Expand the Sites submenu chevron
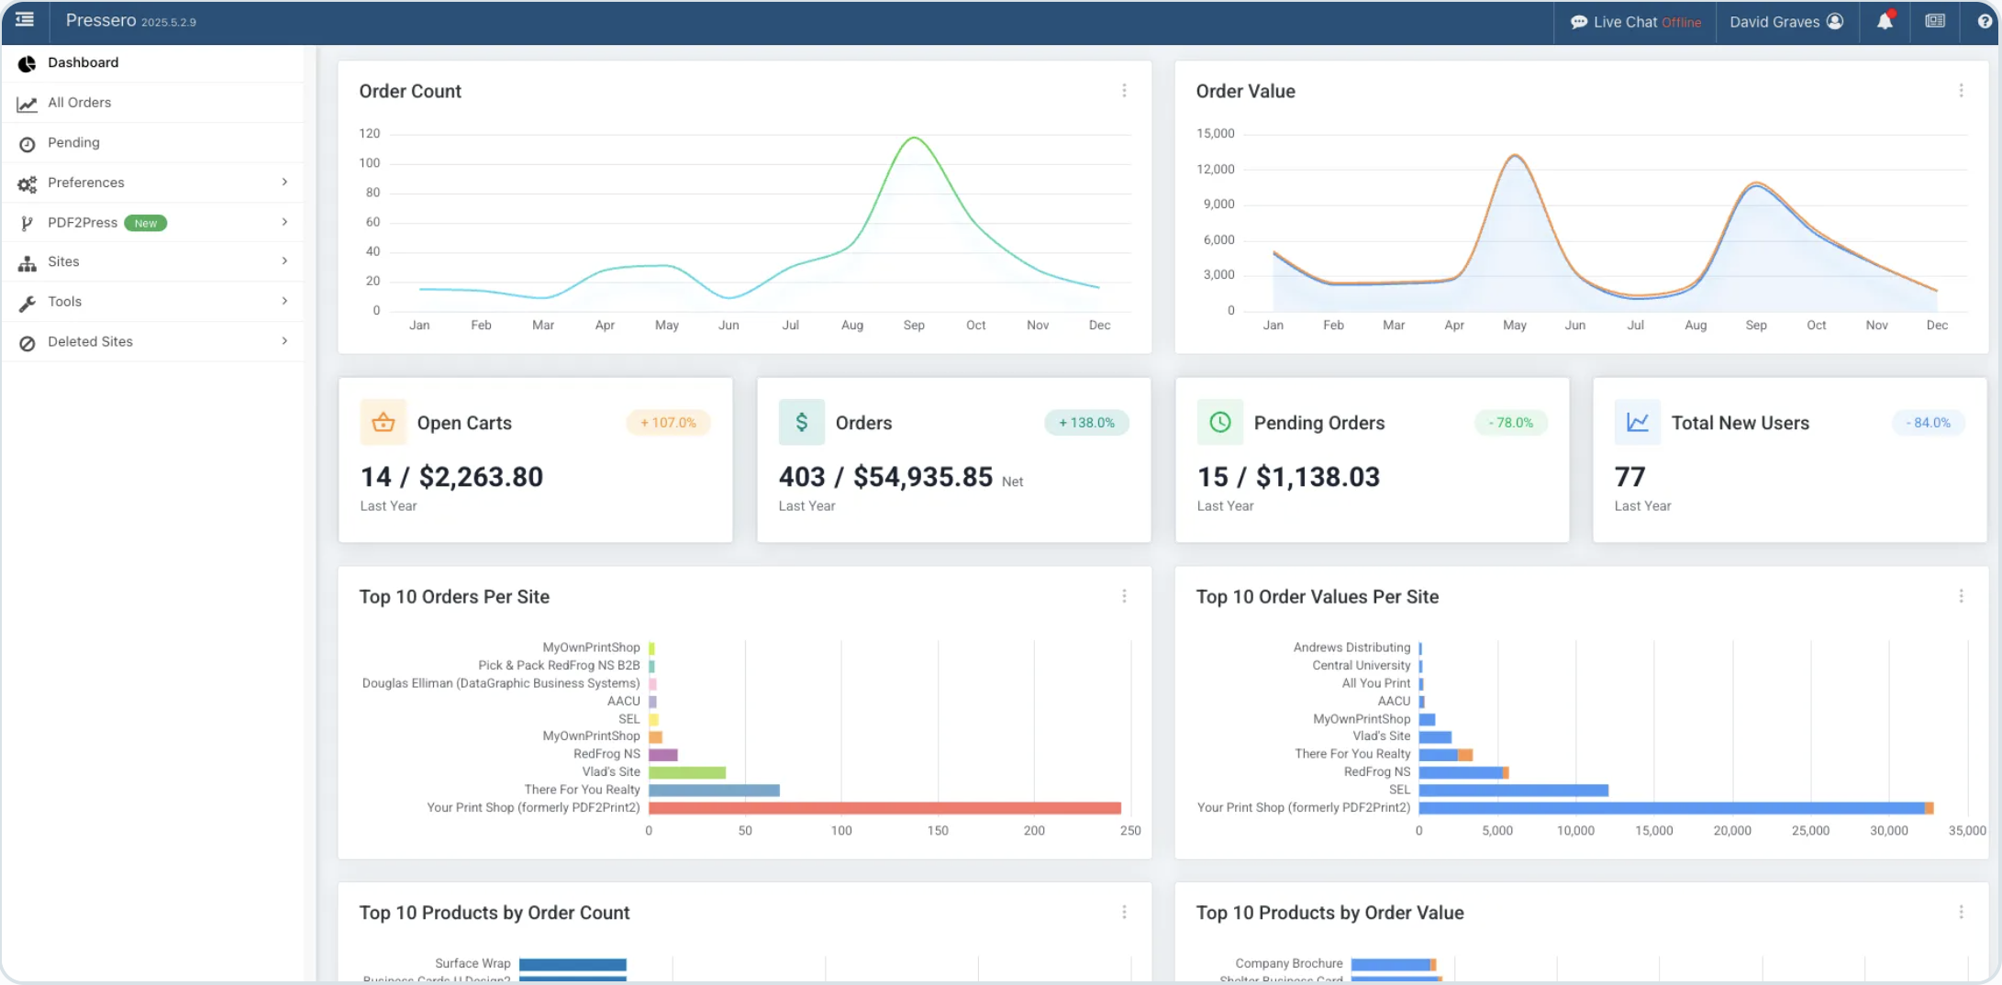 [284, 260]
